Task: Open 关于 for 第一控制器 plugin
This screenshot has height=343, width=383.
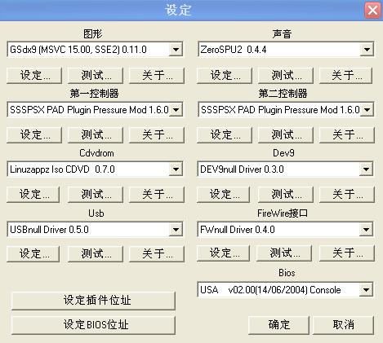Action: click(x=157, y=134)
